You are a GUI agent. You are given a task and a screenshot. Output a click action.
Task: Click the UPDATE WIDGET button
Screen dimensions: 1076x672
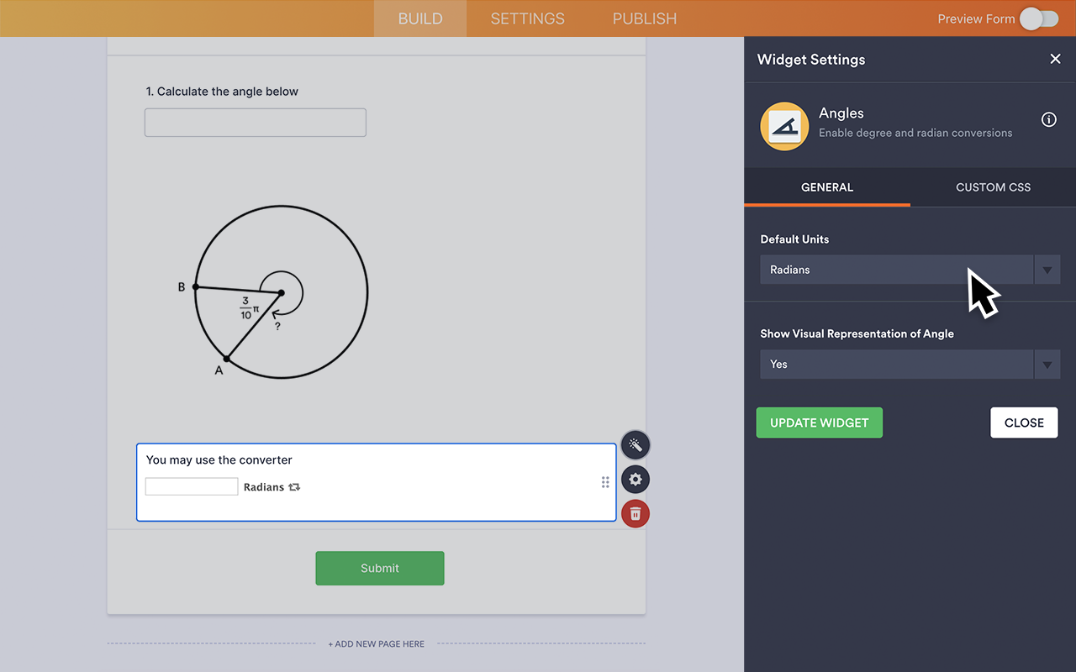pos(819,423)
